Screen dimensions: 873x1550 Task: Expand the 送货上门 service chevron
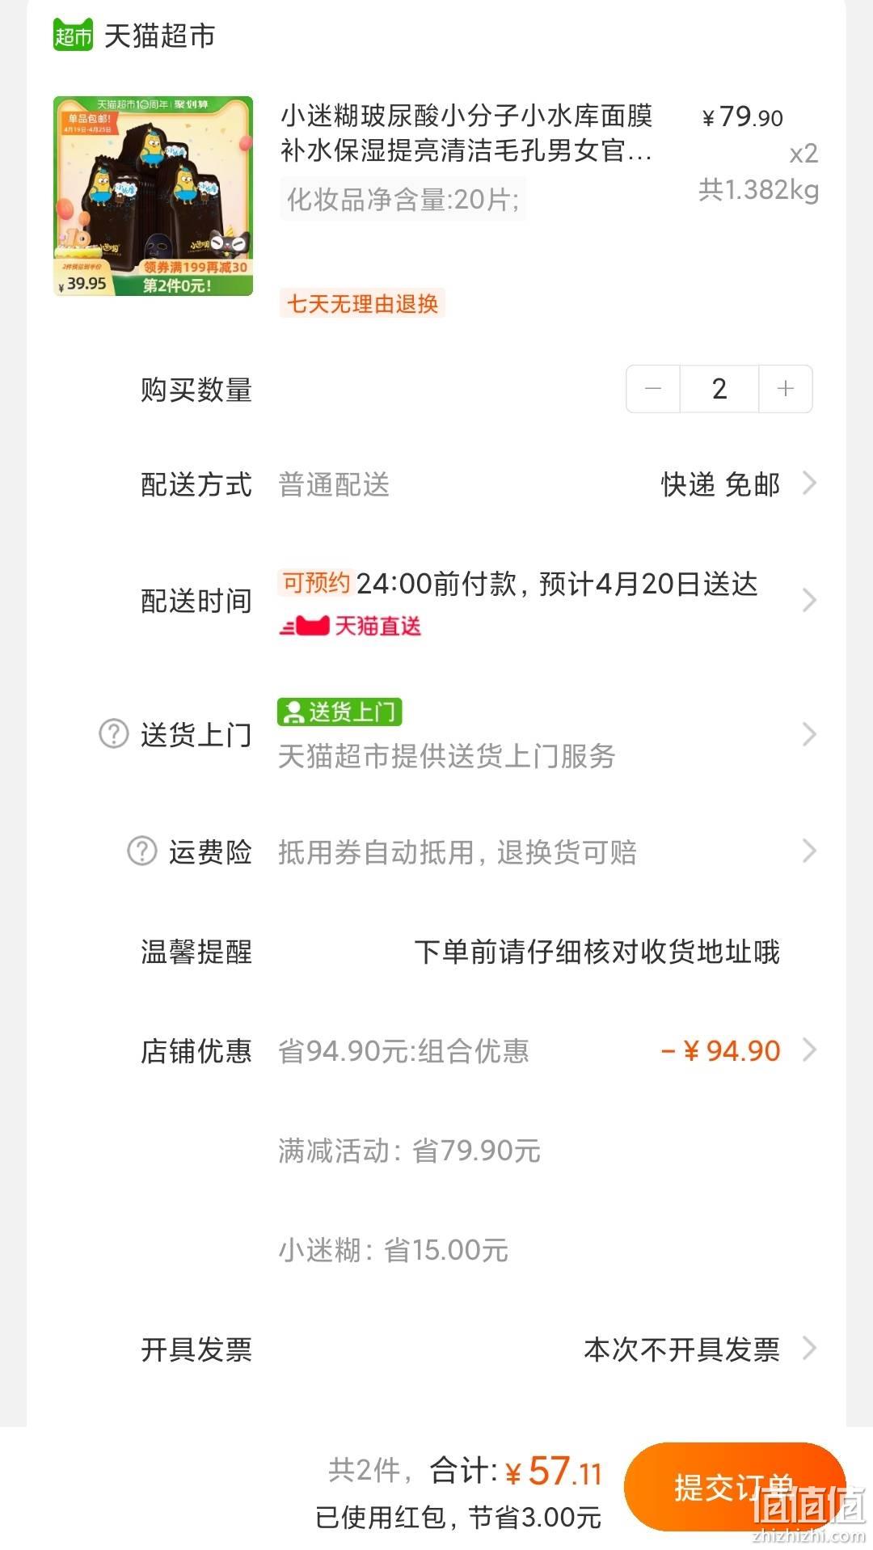click(x=808, y=734)
